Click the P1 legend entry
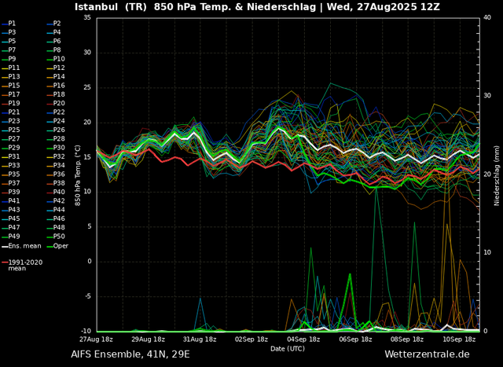Image resolution: width=503 pixels, height=367 pixels. click(9, 24)
